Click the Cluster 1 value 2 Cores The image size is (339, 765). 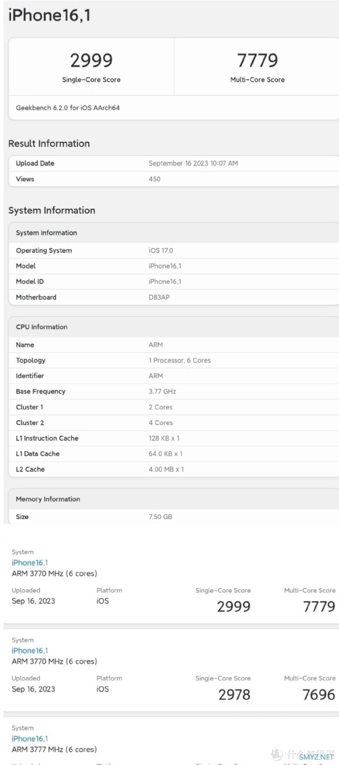(160, 407)
